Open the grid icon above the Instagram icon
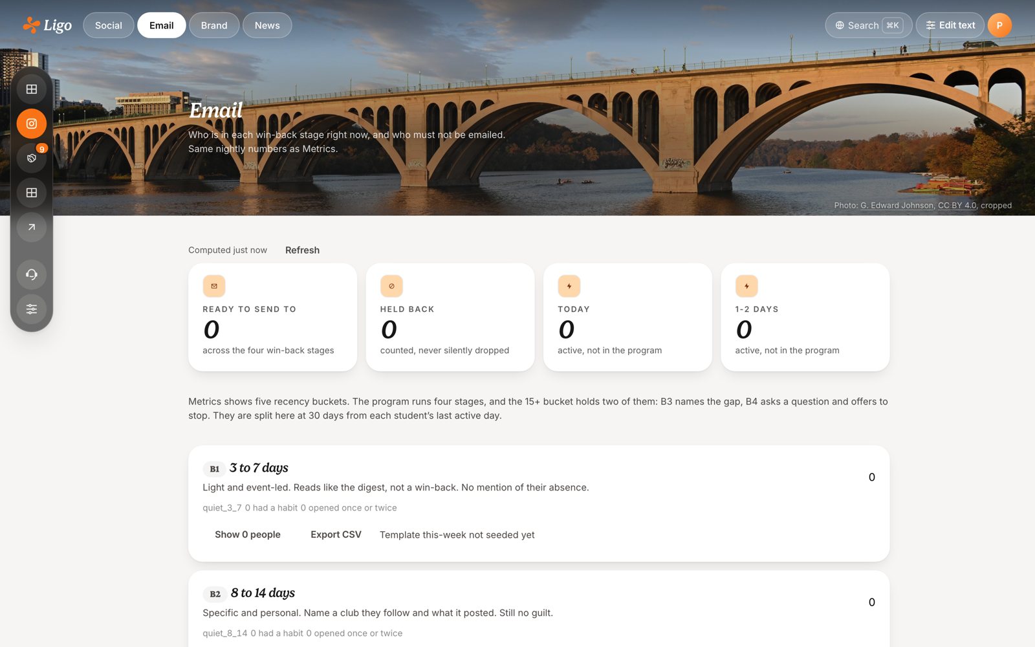Image resolution: width=1035 pixels, height=647 pixels. point(31,89)
